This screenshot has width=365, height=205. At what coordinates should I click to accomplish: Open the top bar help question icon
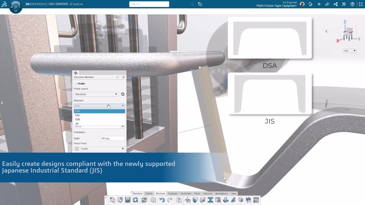click(x=352, y=4)
